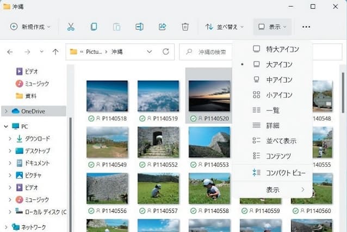Expand the OneDrive tree node
Viewport: 347px width, 232px height.
click(x=6, y=111)
